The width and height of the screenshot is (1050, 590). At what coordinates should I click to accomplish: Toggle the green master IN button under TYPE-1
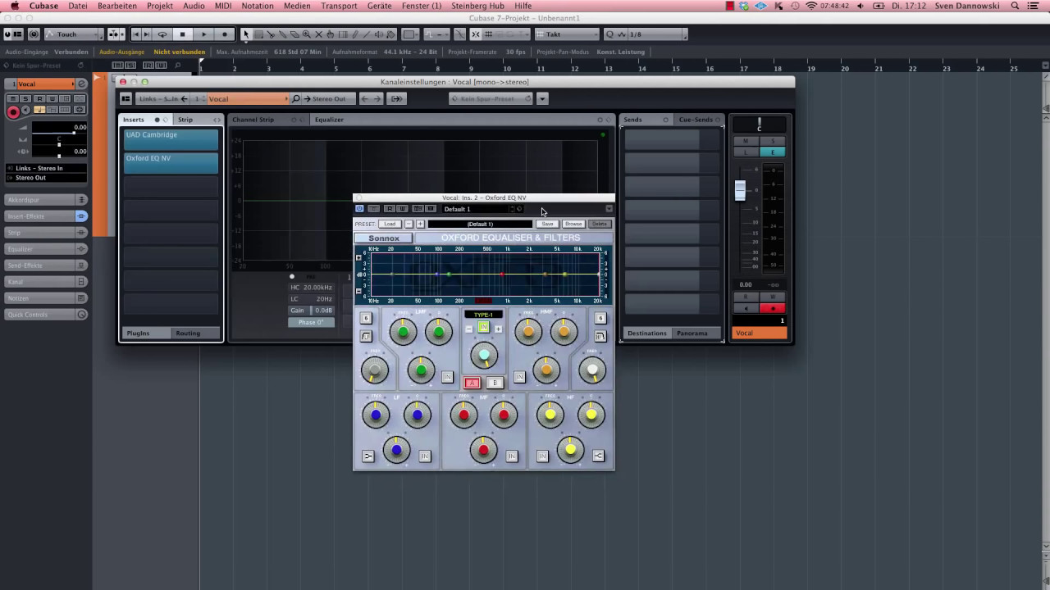tap(483, 328)
